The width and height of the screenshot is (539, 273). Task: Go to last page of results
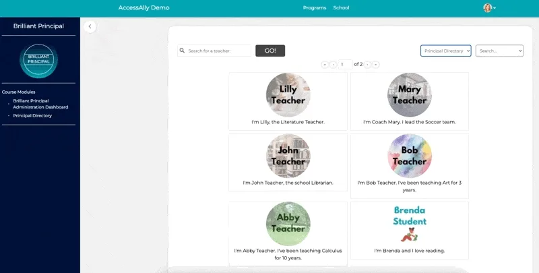376,64
